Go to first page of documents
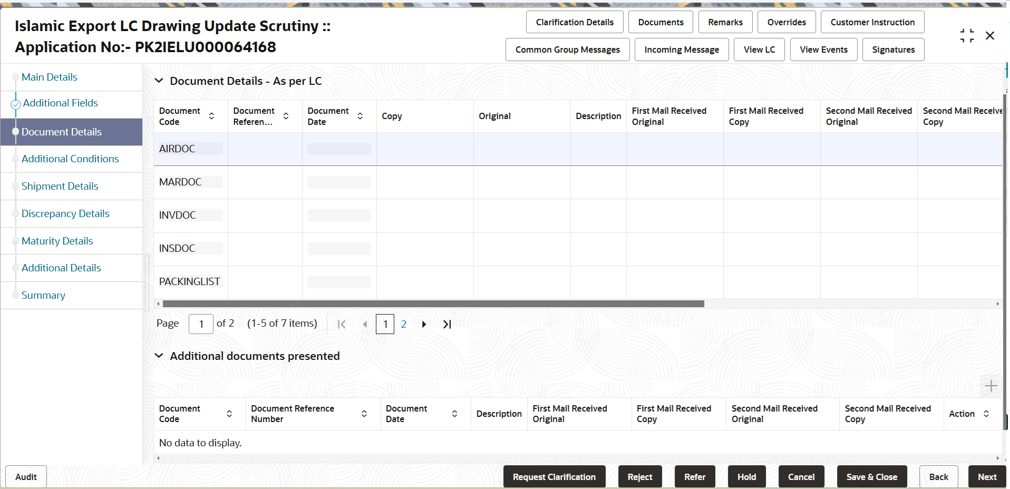The image size is (1010, 489). coord(342,324)
